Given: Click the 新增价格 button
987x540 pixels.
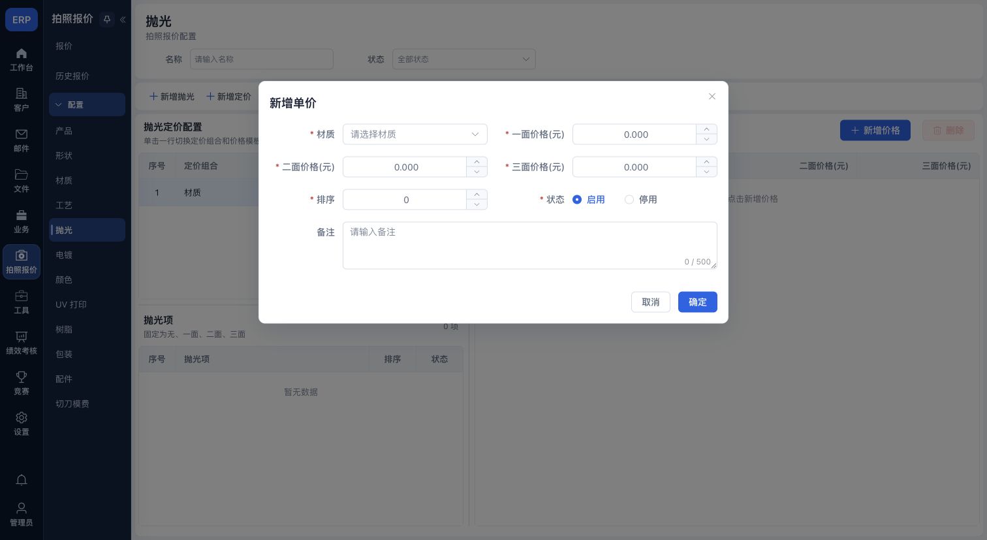Looking at the screenshot, I should click(875, 131).
